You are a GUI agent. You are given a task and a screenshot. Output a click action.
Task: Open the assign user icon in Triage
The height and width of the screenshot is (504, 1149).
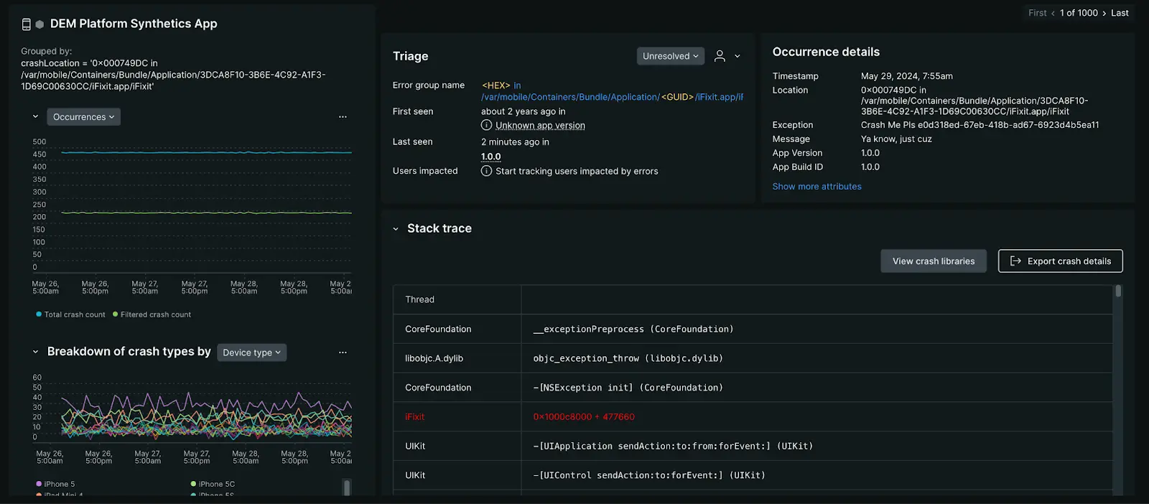click(720, 56)
